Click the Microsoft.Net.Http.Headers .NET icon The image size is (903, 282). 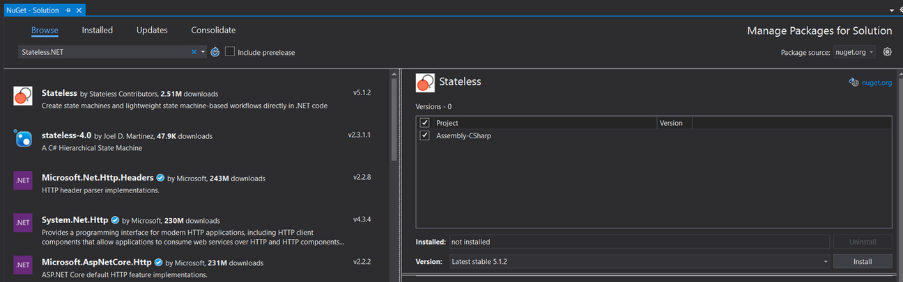click(x=23, y=181)
